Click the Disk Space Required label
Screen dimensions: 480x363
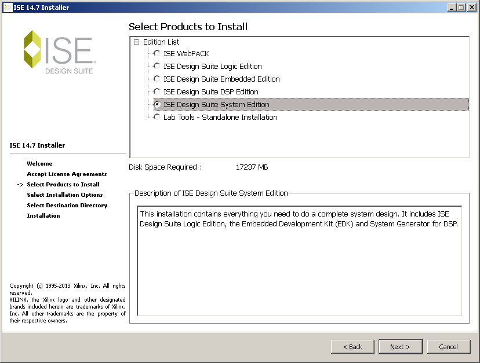(165, 167)
